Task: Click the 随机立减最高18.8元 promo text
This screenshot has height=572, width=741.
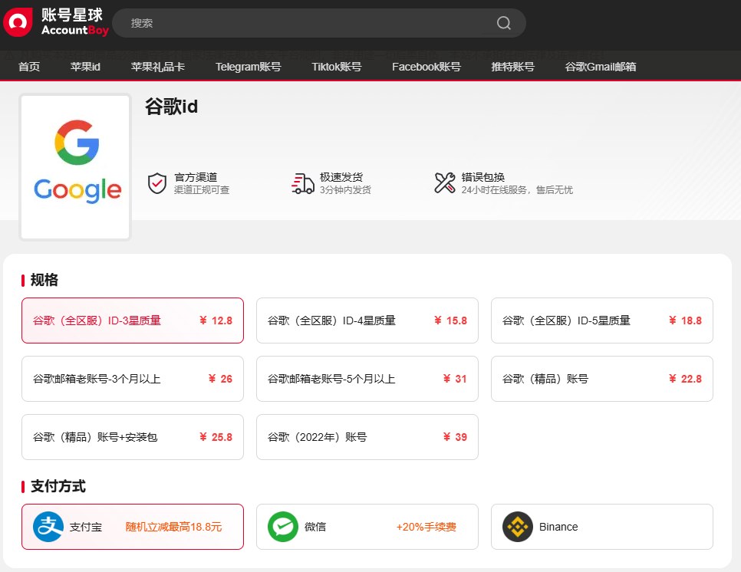Action: [x=173, y=527]
